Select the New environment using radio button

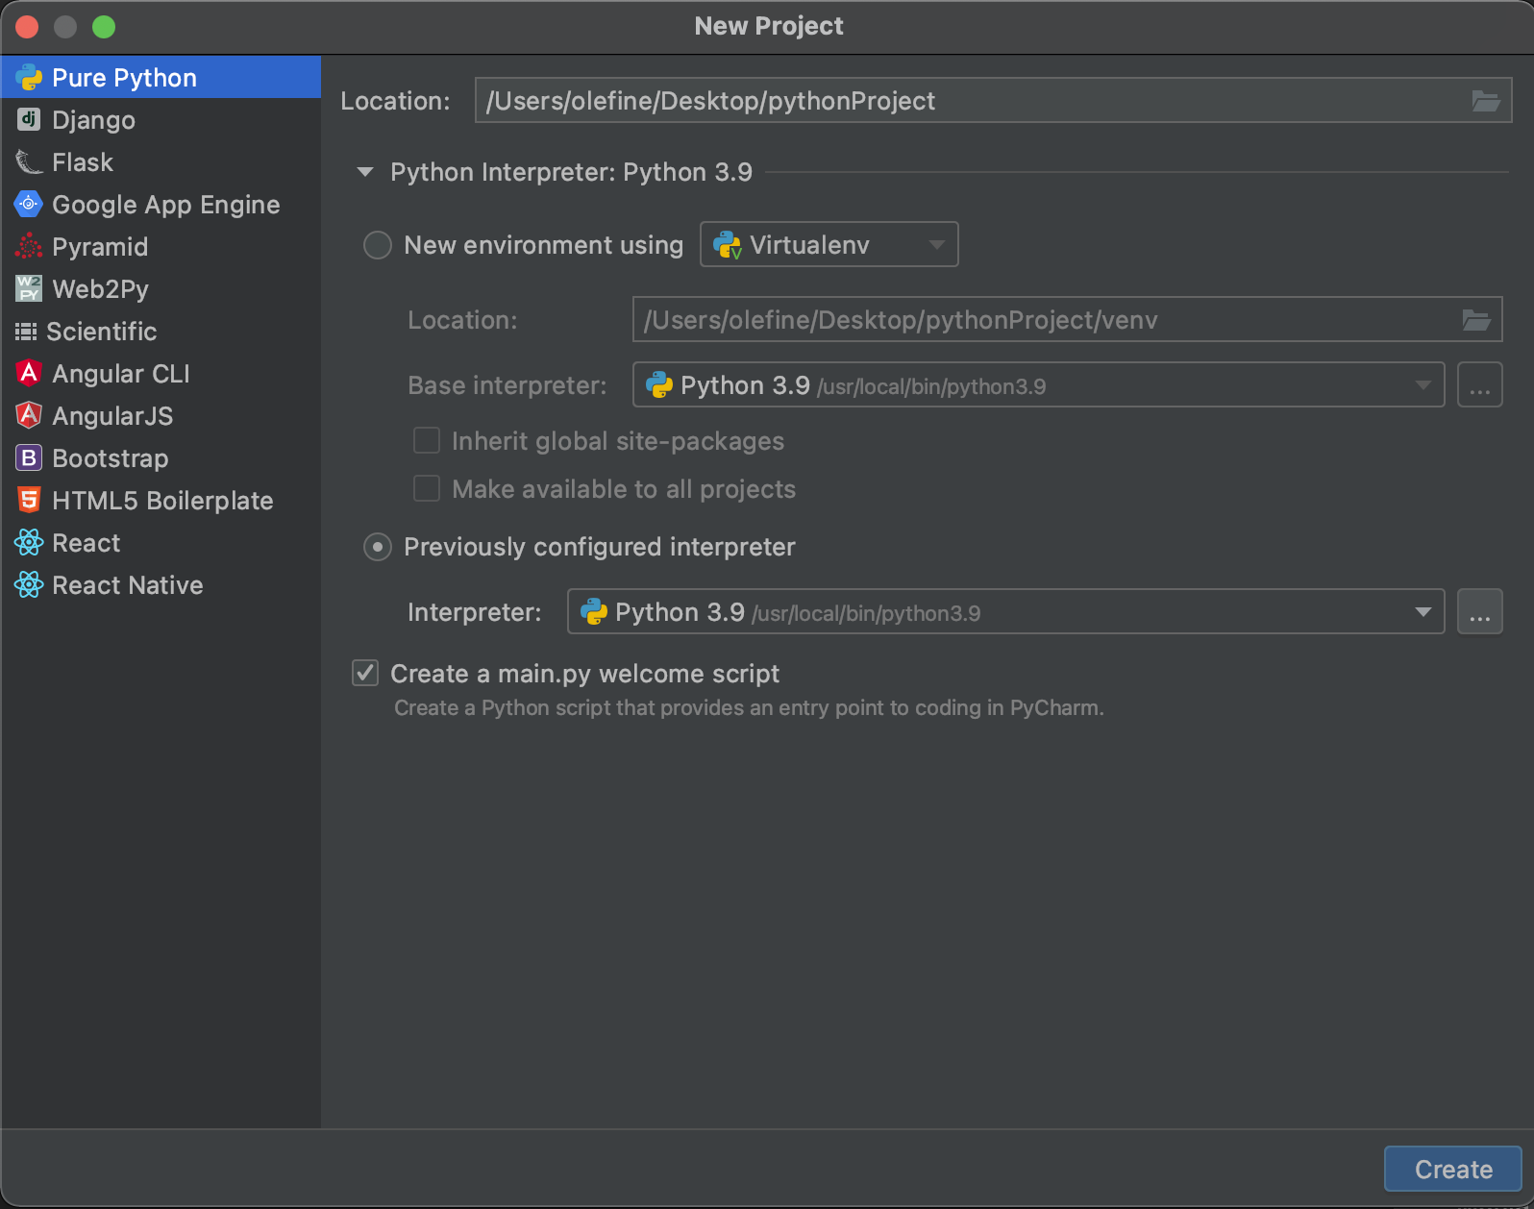pos(378,245)
